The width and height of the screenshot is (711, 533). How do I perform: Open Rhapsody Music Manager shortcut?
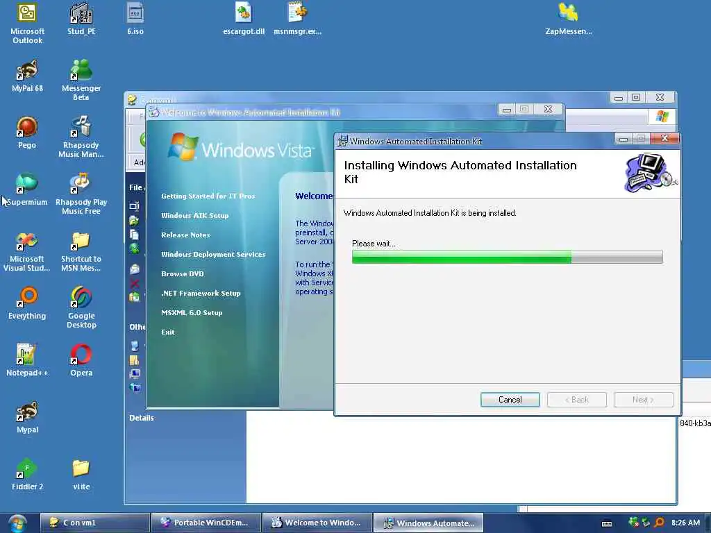[81, 137]
